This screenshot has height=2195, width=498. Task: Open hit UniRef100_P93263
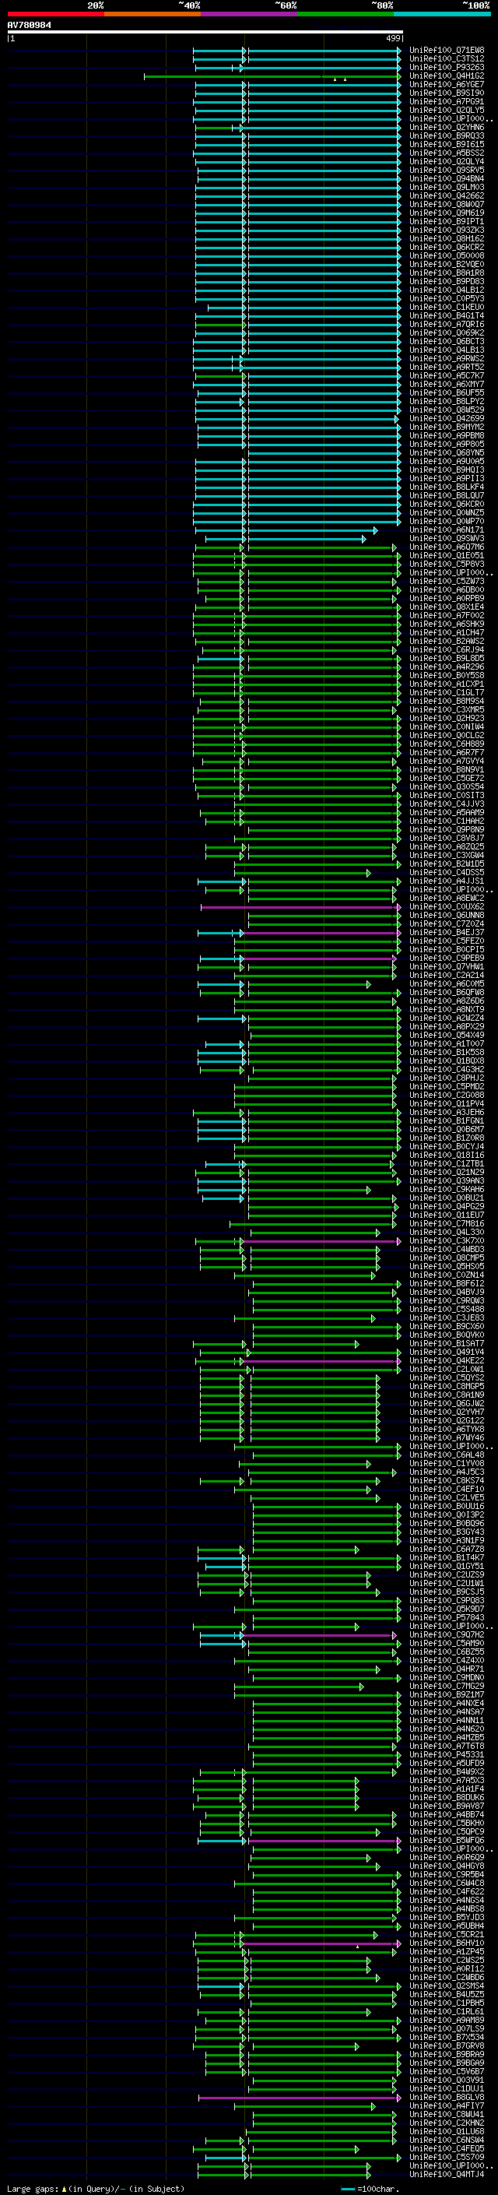pyautogui.click(x=447, y=67)
